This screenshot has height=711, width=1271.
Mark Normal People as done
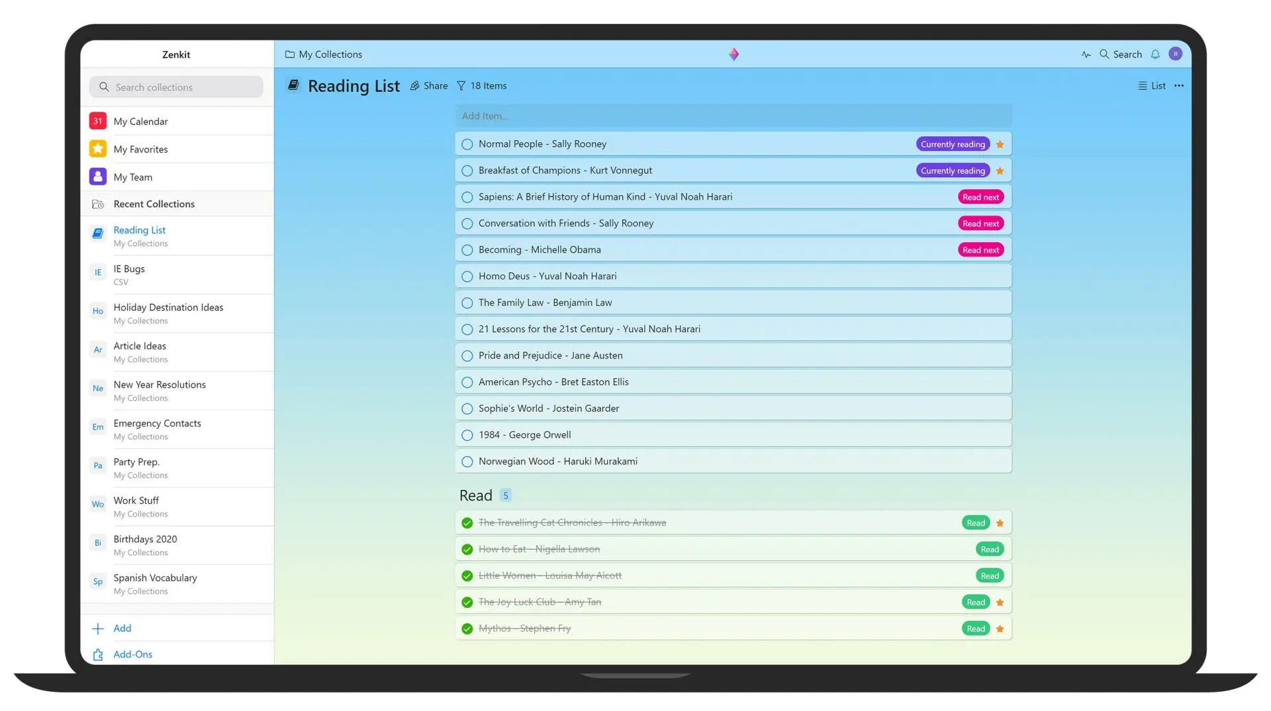pyautogui.click(x=467, y=144)
